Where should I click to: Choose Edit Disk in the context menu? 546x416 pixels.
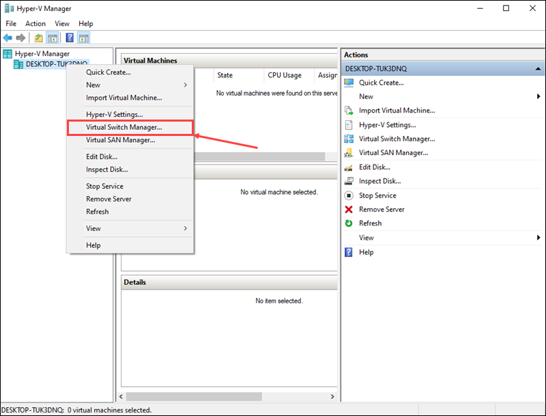pyautogui.click(x=130, y=157)
